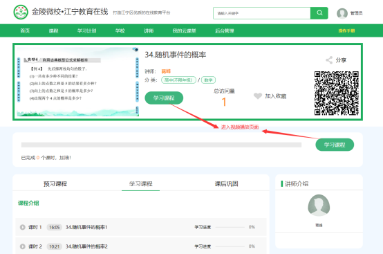Click the 分享 label
The height and width of the screenshot is (254, 383).
point(341,60)
